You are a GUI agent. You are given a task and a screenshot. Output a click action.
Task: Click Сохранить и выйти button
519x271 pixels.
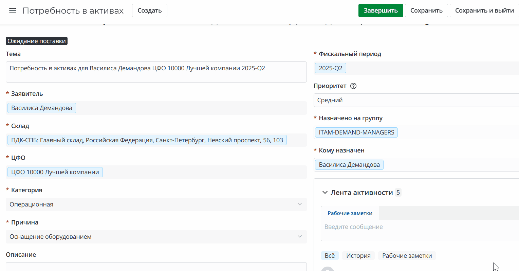[484, 11]
